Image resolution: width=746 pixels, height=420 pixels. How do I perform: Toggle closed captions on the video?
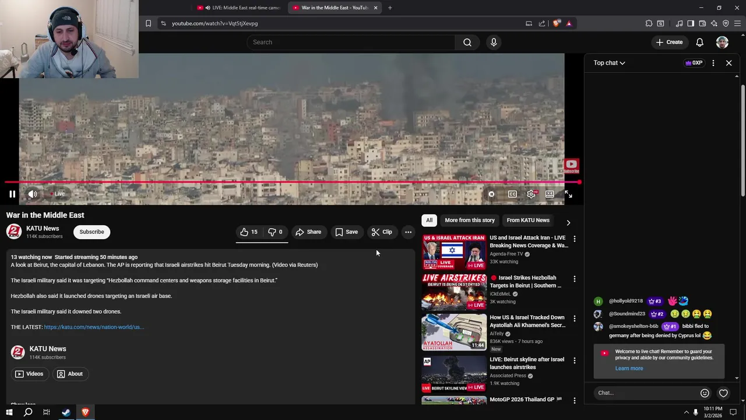[x=512, y=194]
